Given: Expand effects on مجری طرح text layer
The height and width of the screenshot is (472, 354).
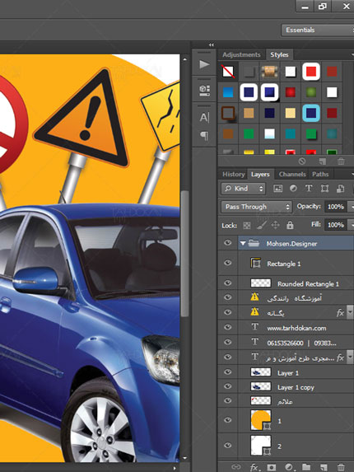Looking at the screenshot, I should pyautogui.click(x=350, y=357).
